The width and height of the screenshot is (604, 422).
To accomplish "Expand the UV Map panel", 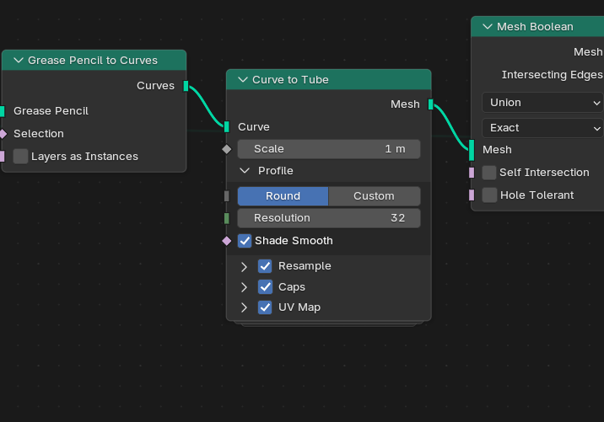I will coord(244,307).
